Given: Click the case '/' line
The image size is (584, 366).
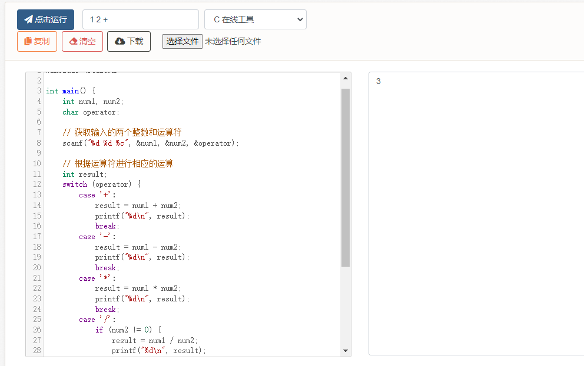Looking at the screenshot, I should (x=97, y=320).
